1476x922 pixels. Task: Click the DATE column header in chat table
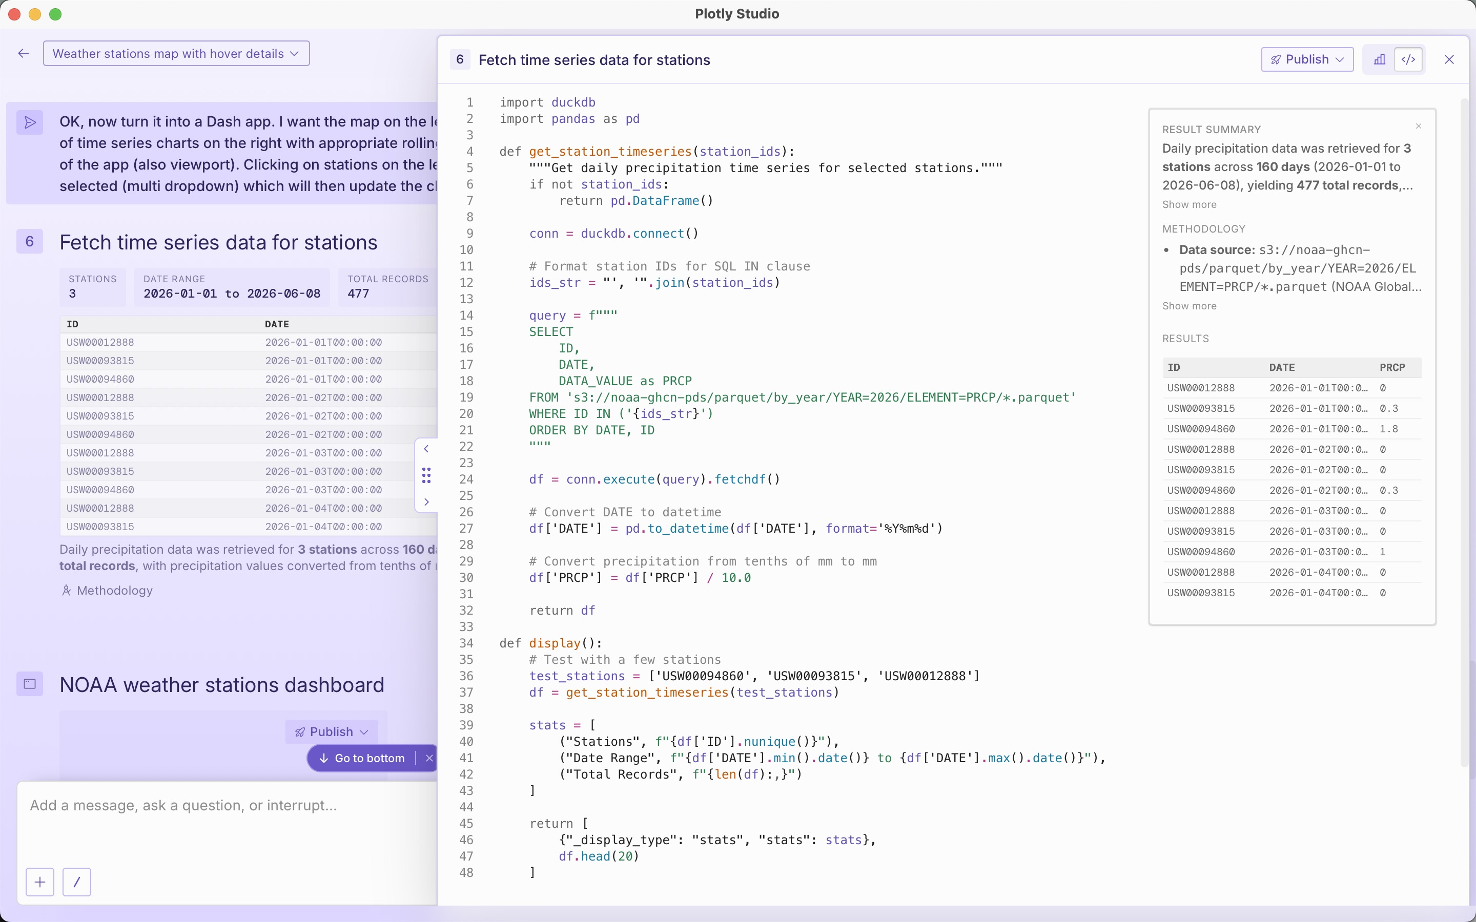click(277, 324)
